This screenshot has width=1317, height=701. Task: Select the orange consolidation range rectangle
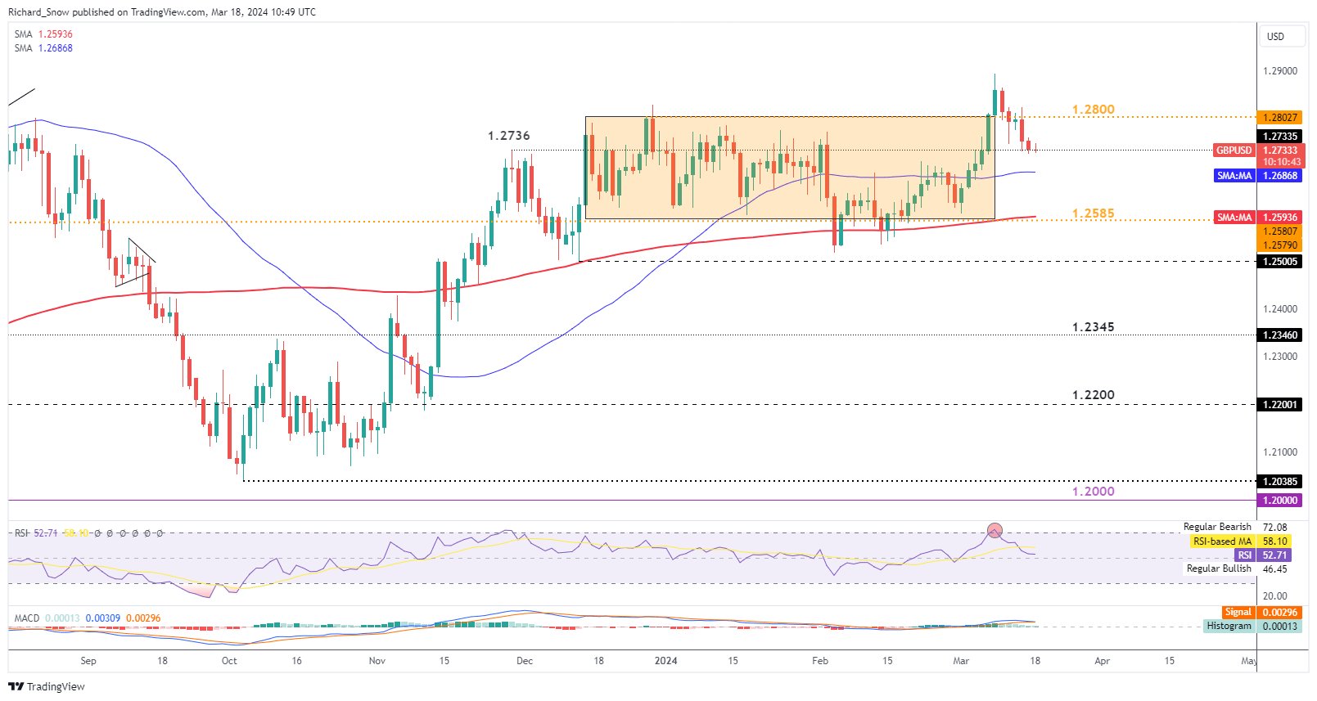click(790, 168)
